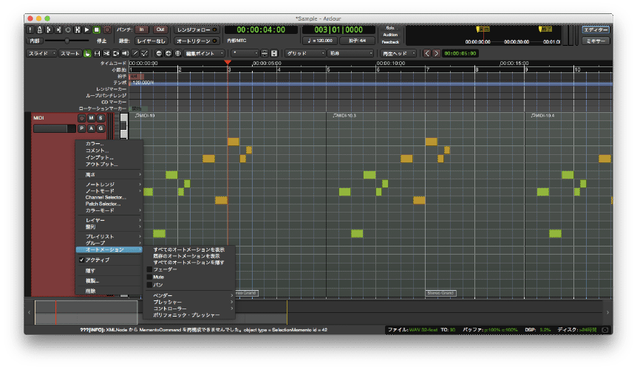Toggle オートリターン button
Viewport: 637px width, 369px height.
click(197, 41)
